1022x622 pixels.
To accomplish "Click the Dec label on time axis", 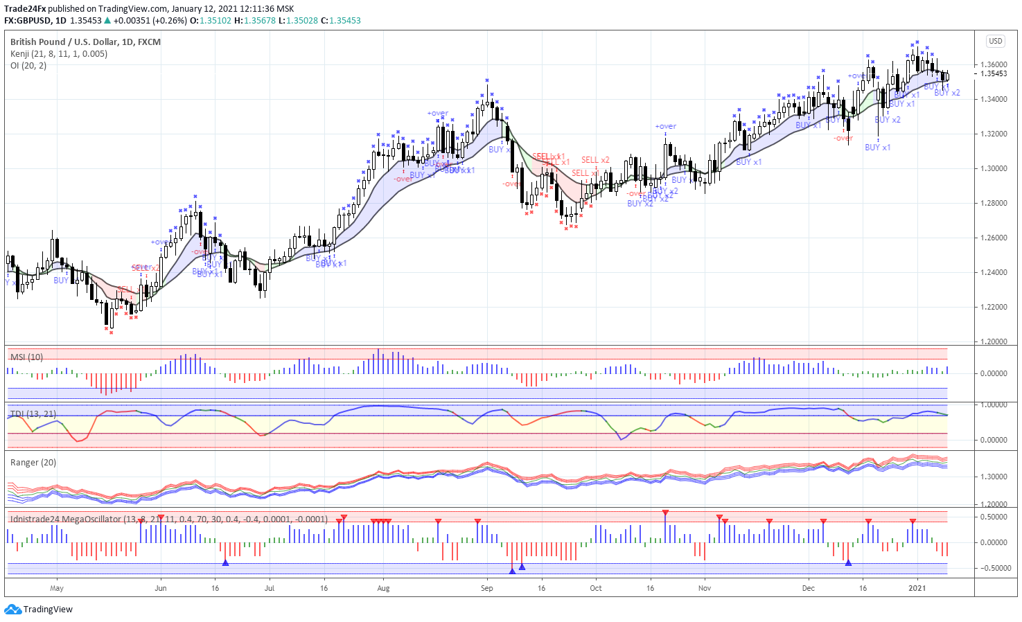I will (809, 589).
